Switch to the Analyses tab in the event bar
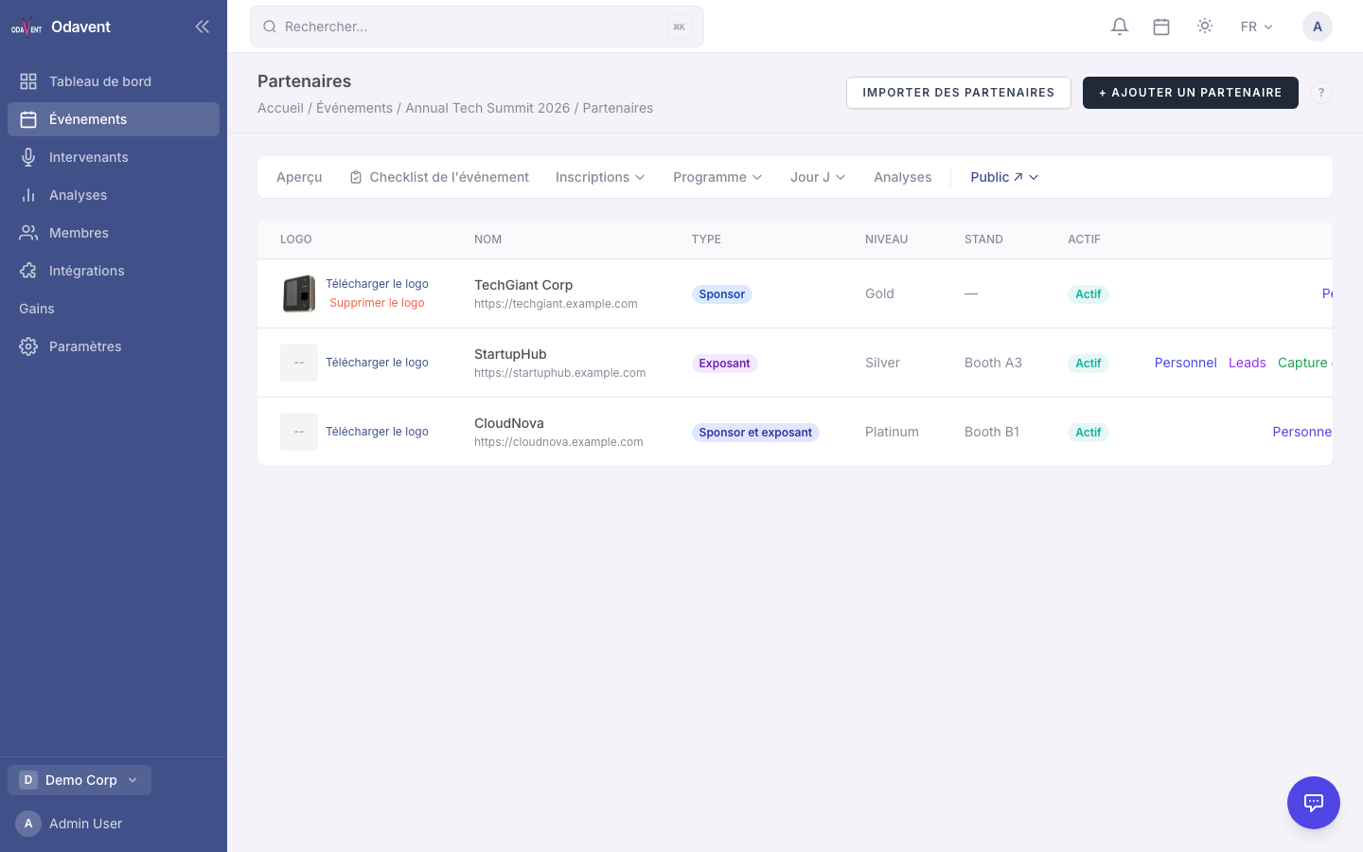Image resolution: width=1363 pixels, height=852 pixels. coord(903,177)
